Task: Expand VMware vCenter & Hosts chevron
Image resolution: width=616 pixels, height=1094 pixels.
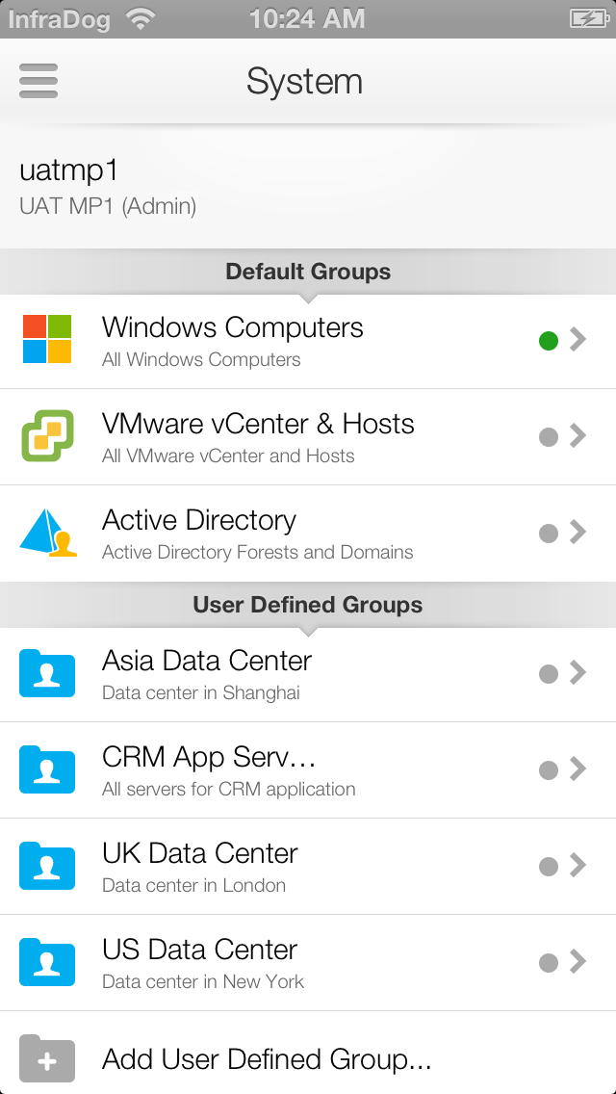Action: [x=577, y=436]
